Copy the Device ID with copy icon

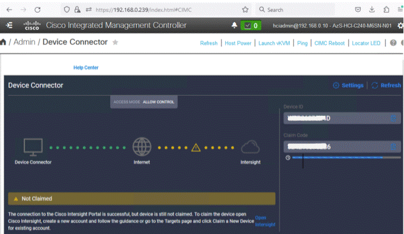pyautogui.click(x=393, y=118)
